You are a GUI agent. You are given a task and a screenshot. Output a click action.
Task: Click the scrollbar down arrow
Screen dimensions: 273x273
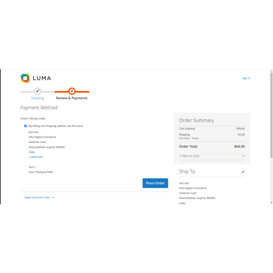[271, 202]
